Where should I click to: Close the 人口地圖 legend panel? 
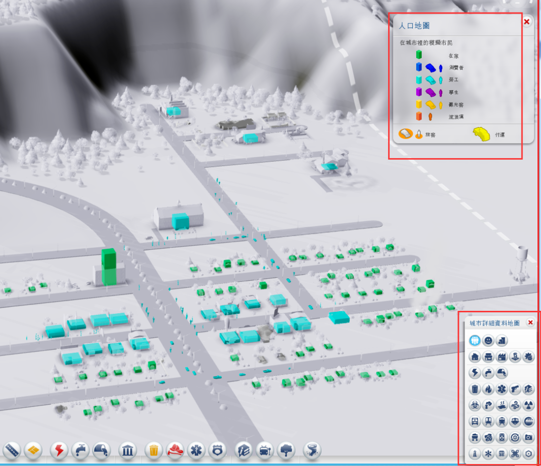[x=527, y=22]
